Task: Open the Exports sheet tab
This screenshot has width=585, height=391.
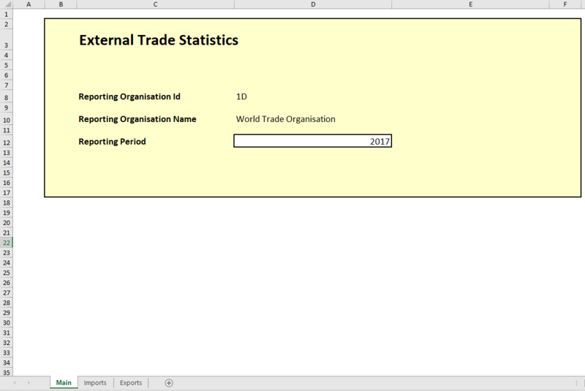Action: [x=131, y=383]
